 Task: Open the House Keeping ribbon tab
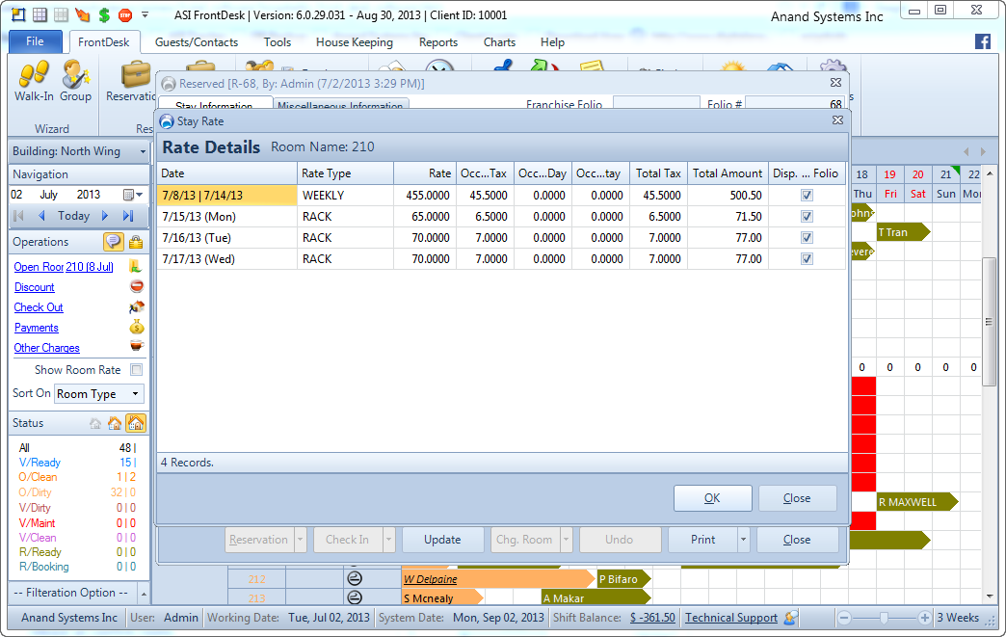tap(355, 42)
